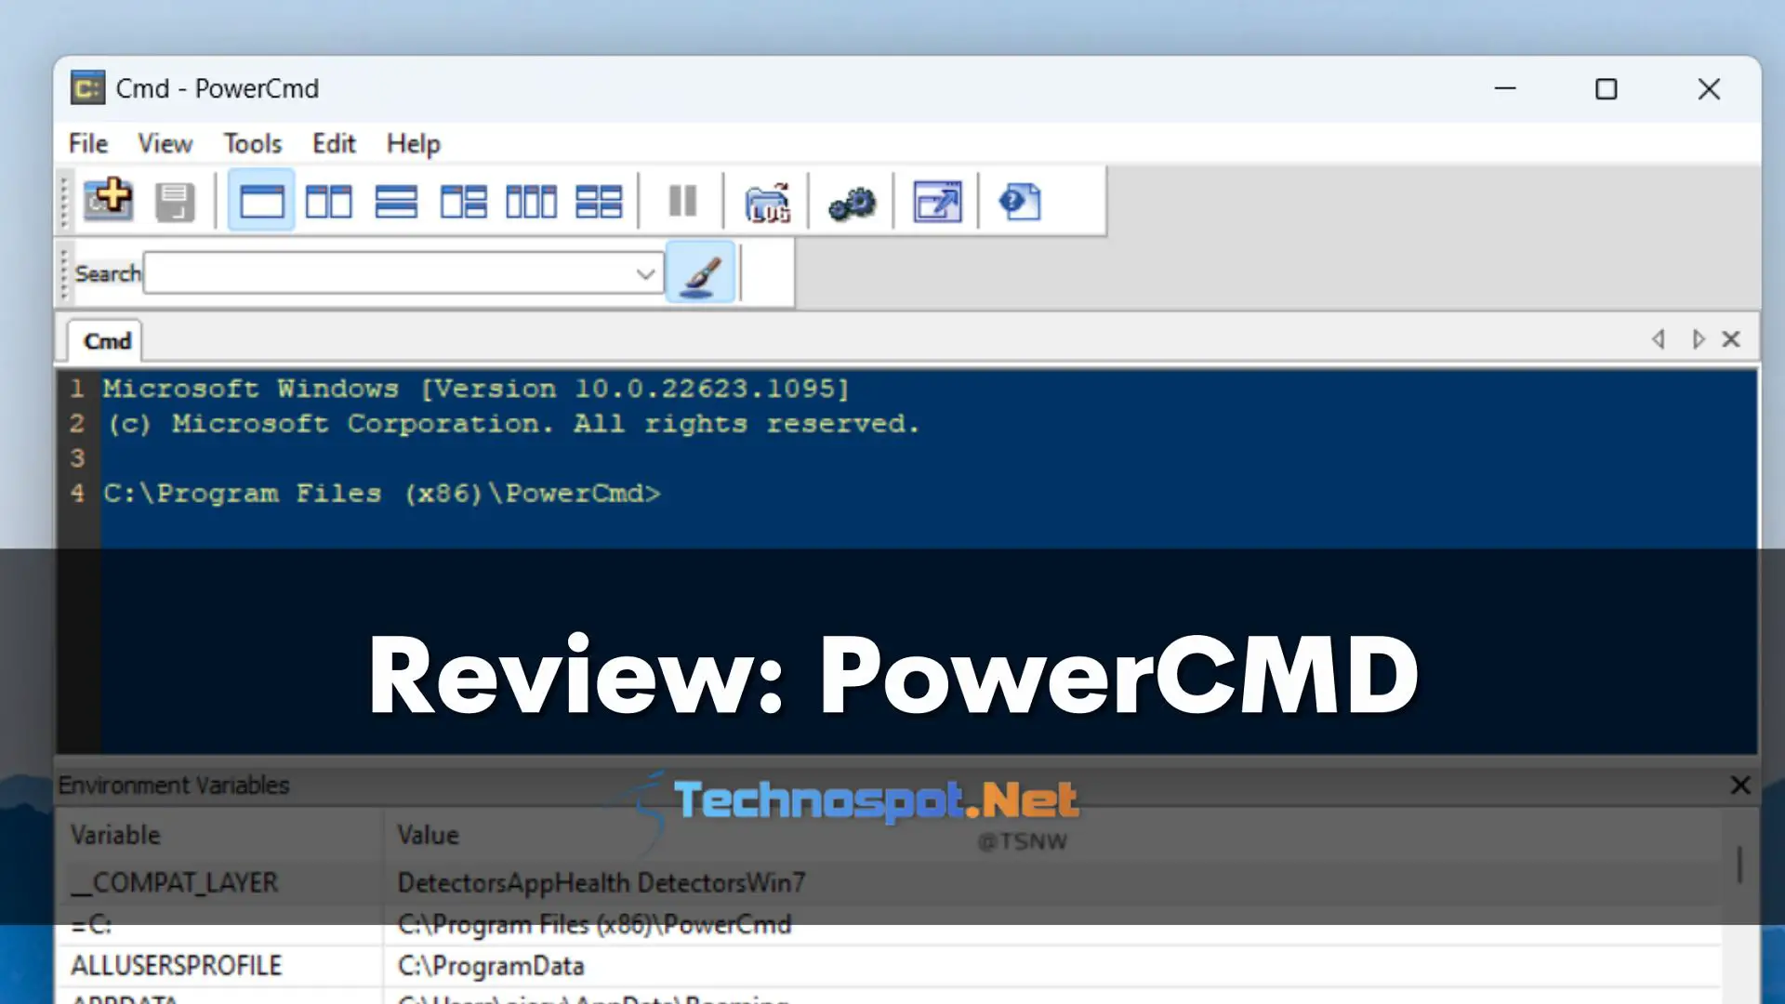Image resolution: width=1785 pixels, height=1004 pixels.
Task: Select the __COMPAT_LAYER variable row
Action: point(889,882)
